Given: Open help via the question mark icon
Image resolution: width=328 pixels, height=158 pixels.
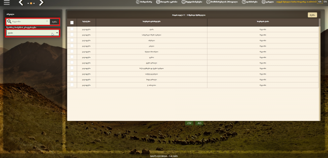Looking at the screenshot, I should (244, 2).
